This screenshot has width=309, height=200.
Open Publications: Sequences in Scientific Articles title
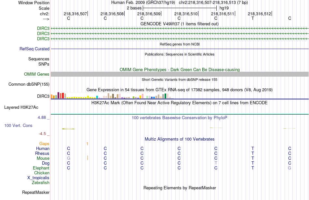180,54
